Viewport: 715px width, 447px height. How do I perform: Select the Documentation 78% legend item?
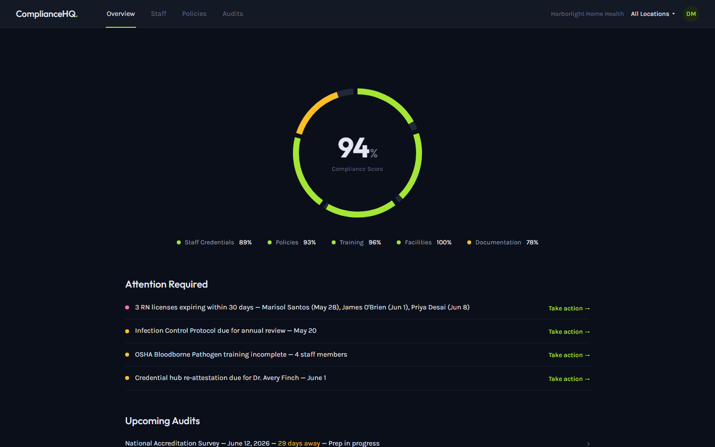(x=502, y=242)
